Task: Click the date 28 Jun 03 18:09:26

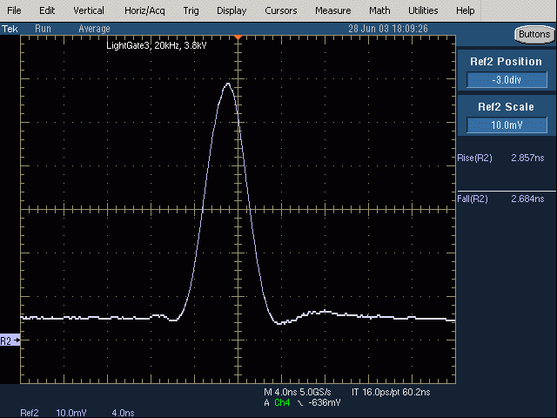Action: coord(388,29)
